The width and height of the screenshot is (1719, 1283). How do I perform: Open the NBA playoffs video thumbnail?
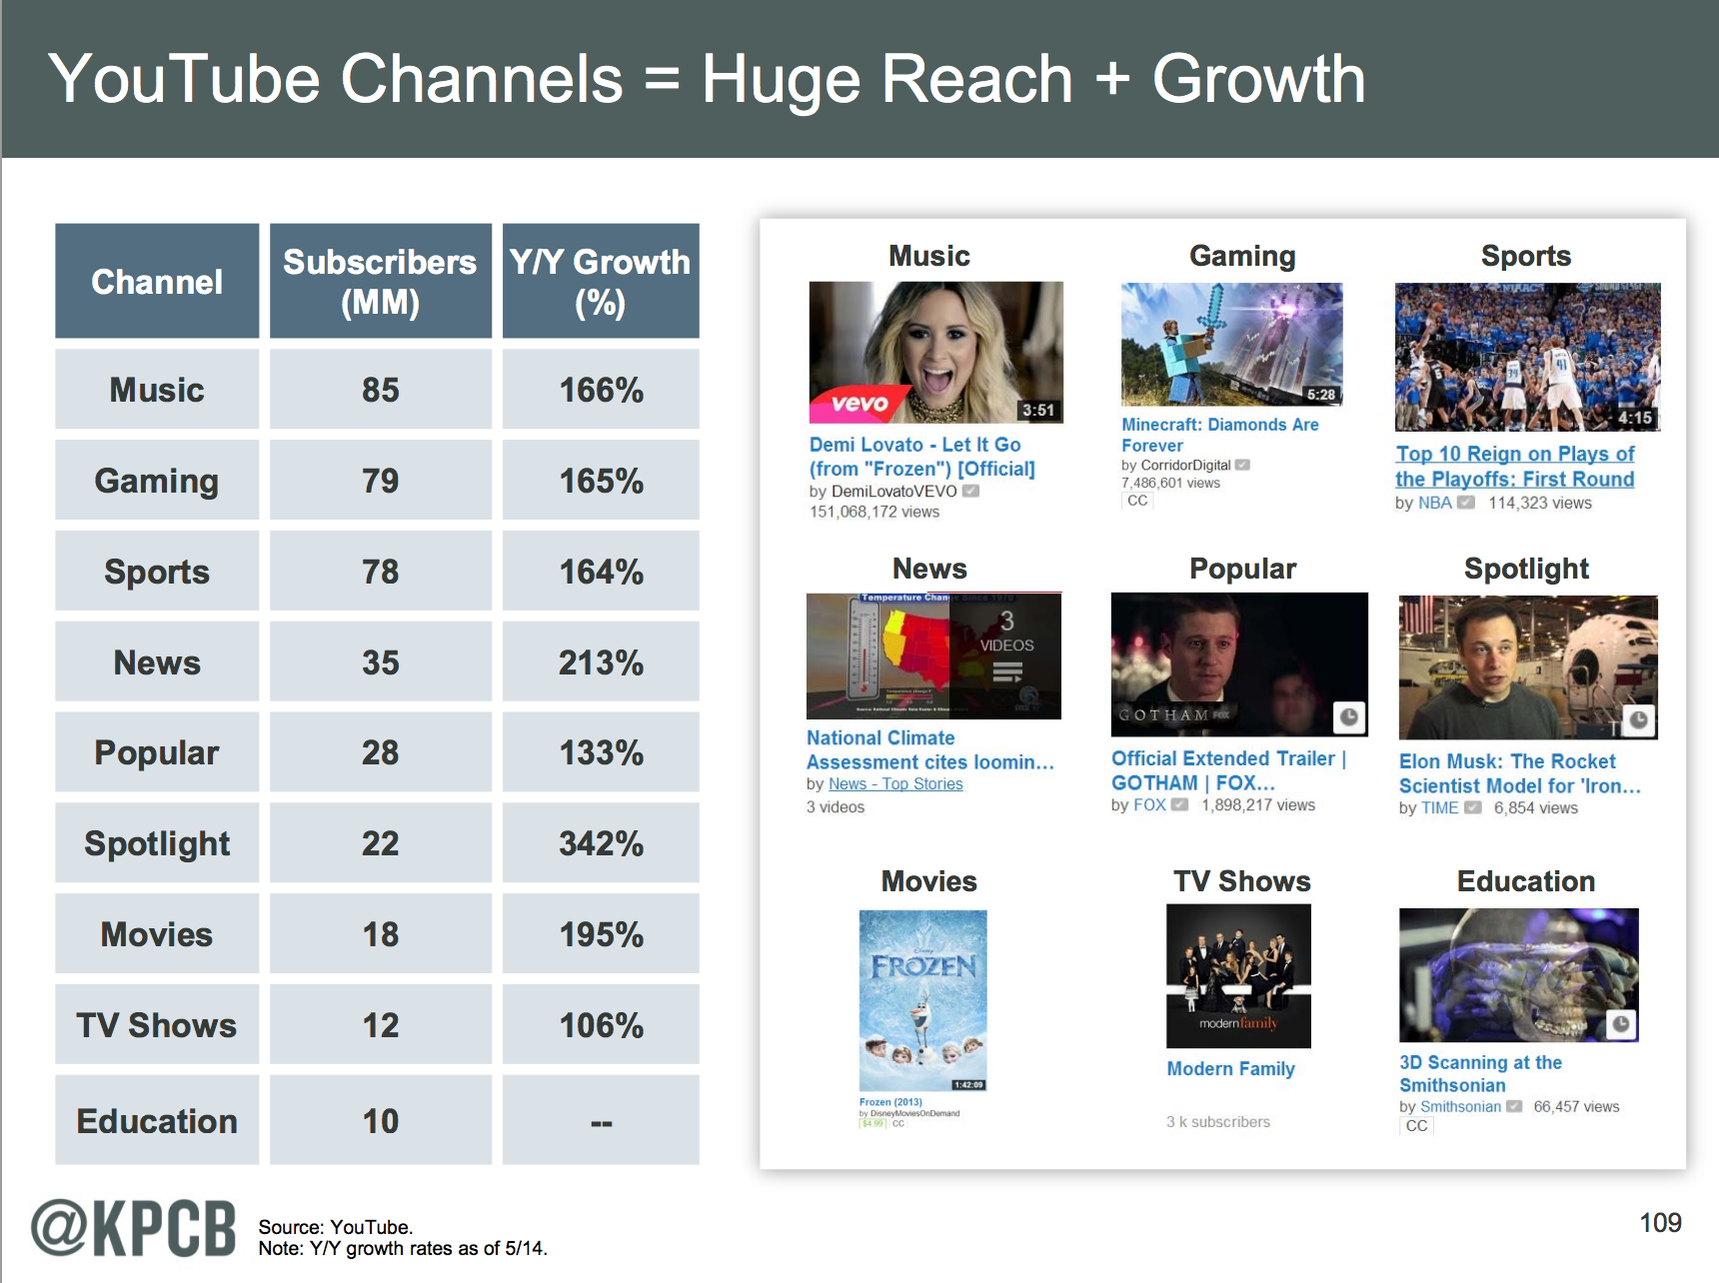coord(1527,357)
